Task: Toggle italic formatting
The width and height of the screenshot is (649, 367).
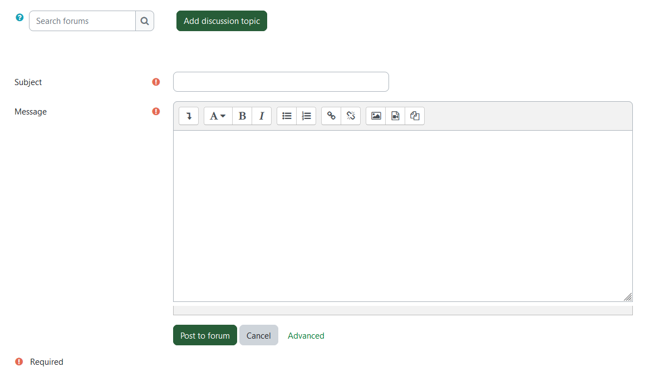Action: (x=262, y=116)
